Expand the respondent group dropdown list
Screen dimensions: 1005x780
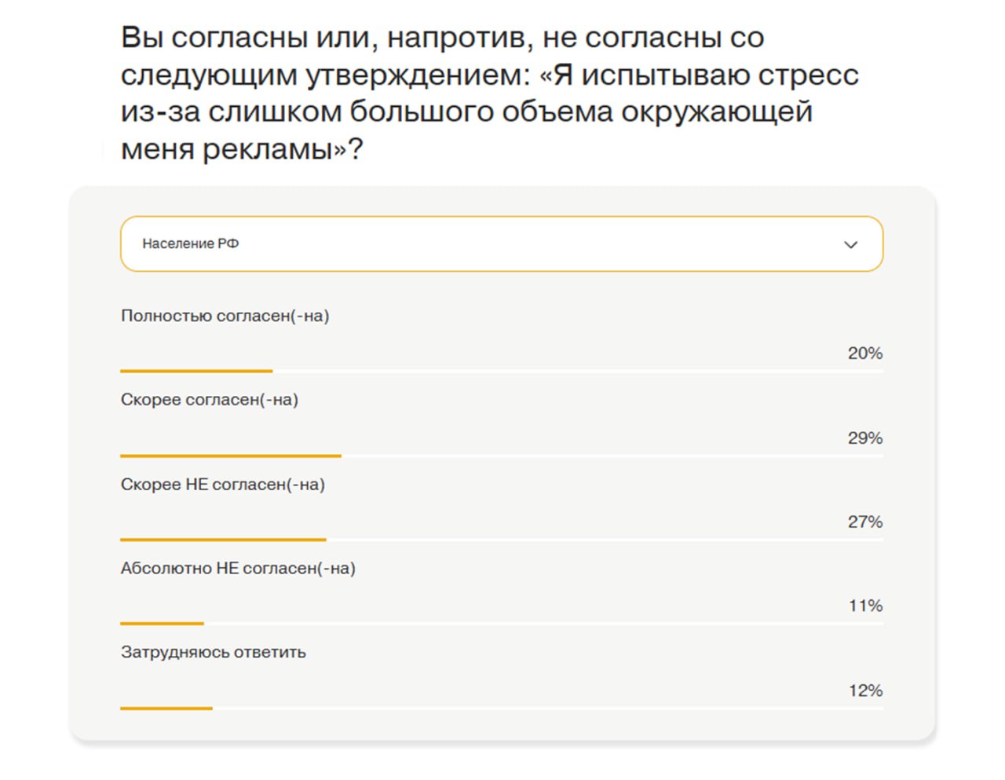502,244
